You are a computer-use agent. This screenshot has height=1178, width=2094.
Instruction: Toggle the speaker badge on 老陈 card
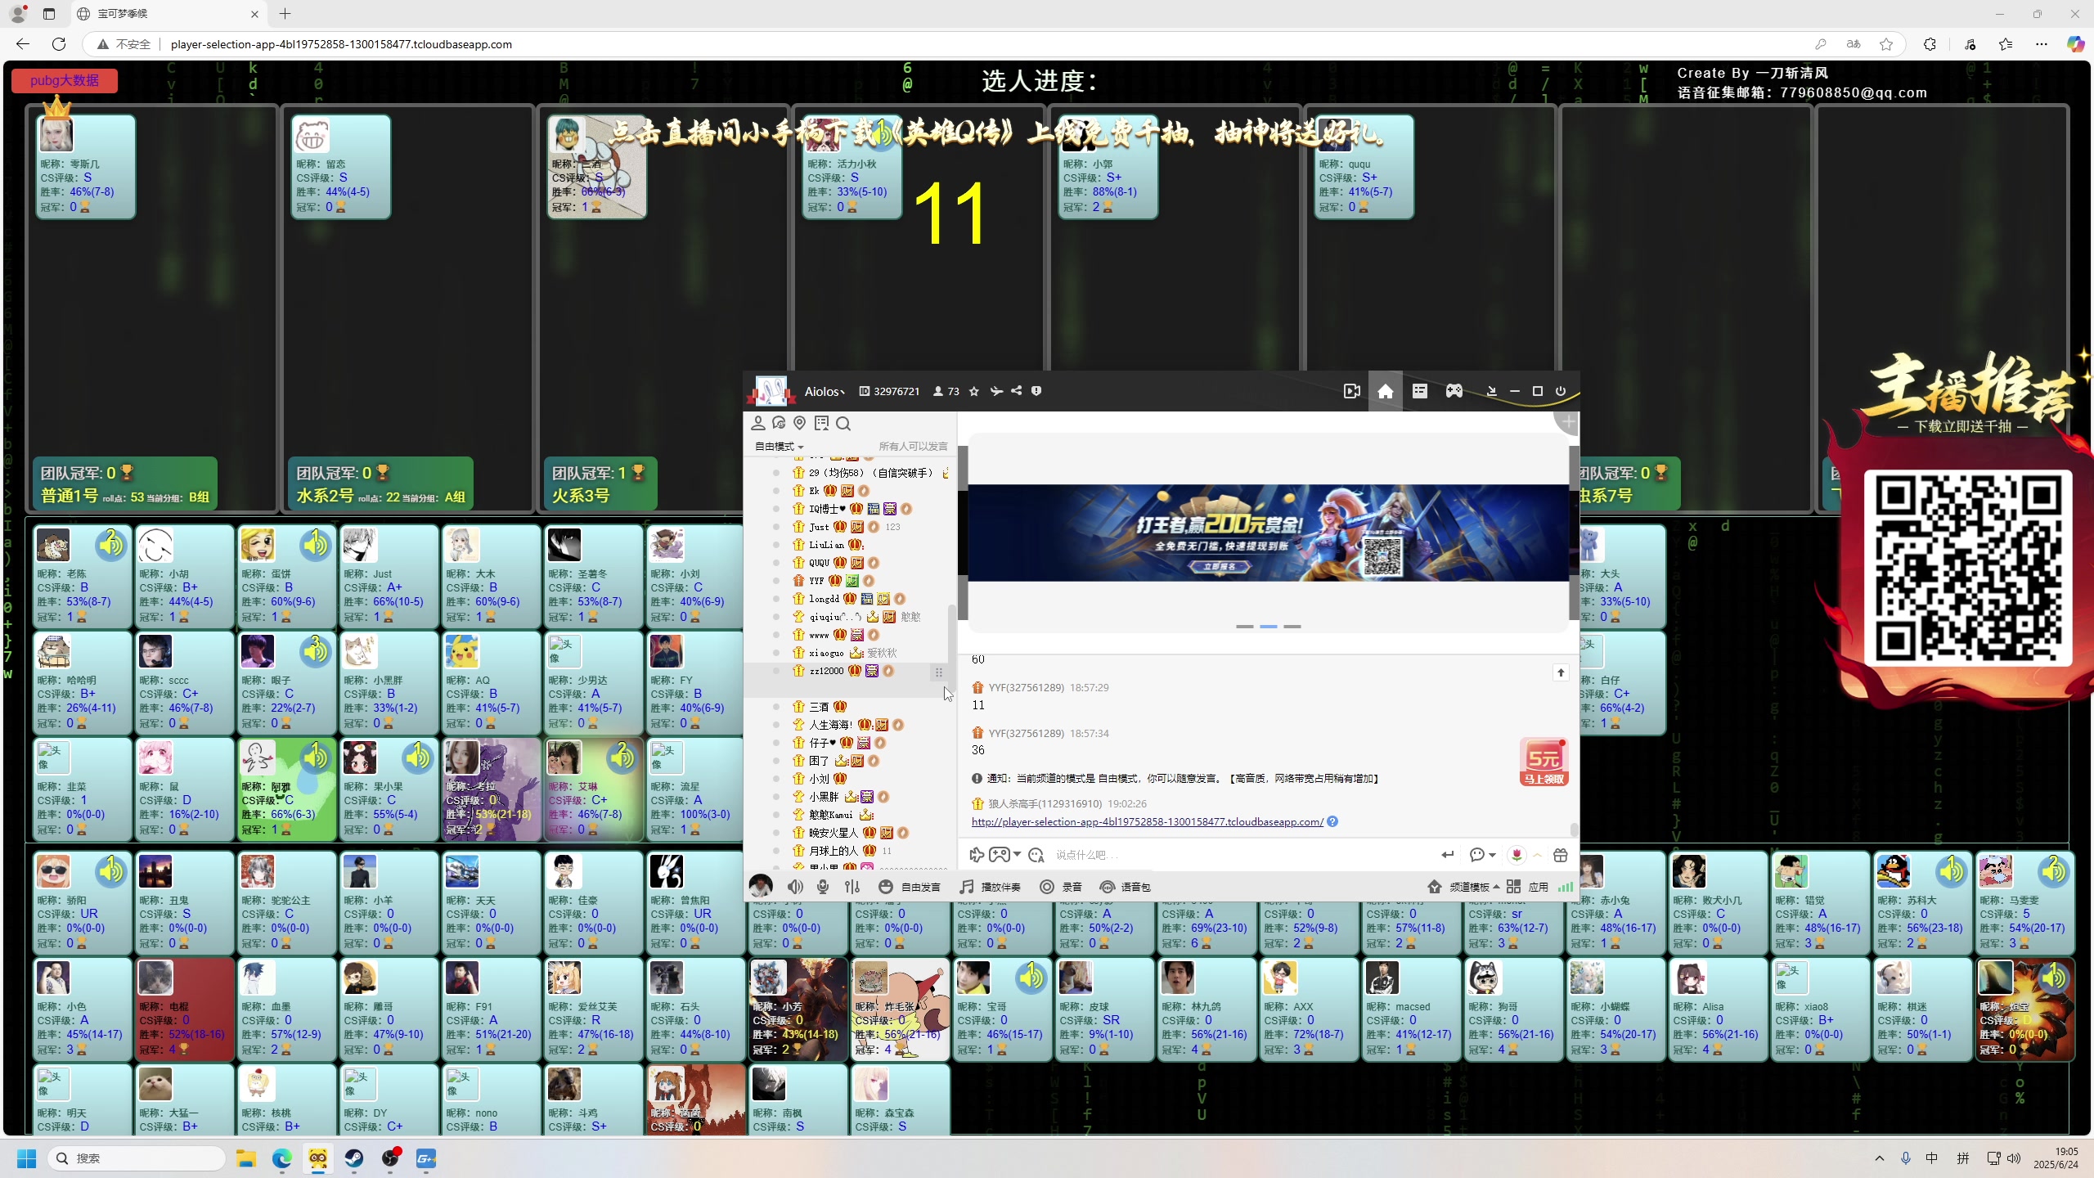point(111,544)
